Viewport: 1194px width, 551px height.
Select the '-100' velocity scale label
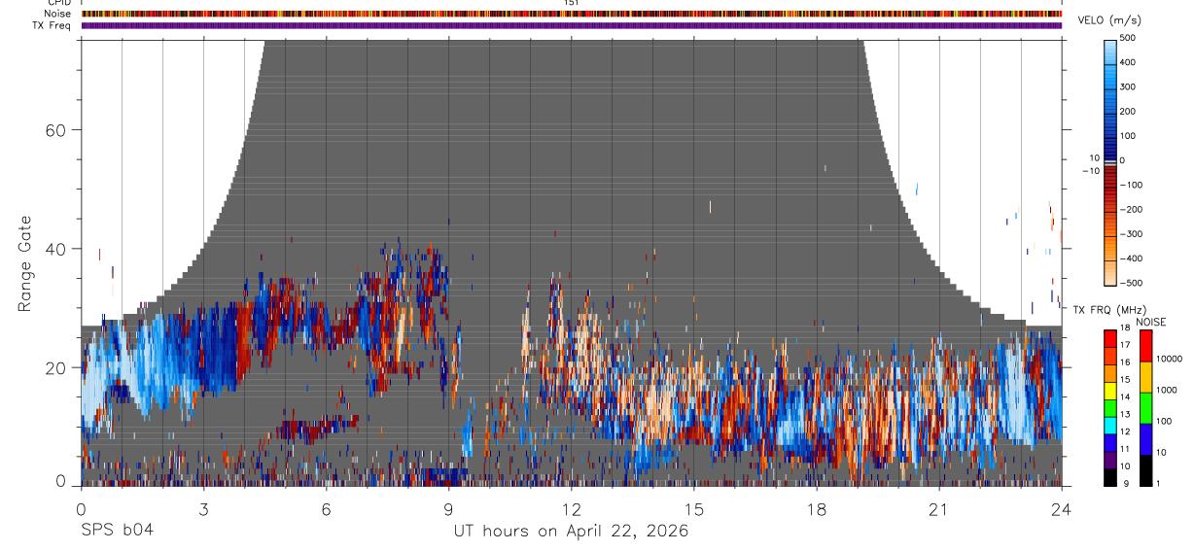pos(1130,185)
